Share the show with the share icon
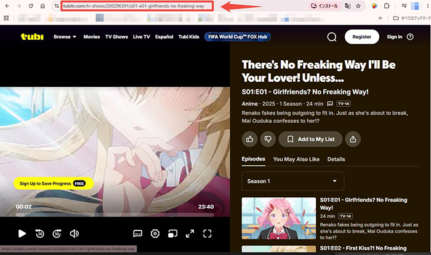The width and height of the screenshot is (431, 255). click(x=353, y=139)
